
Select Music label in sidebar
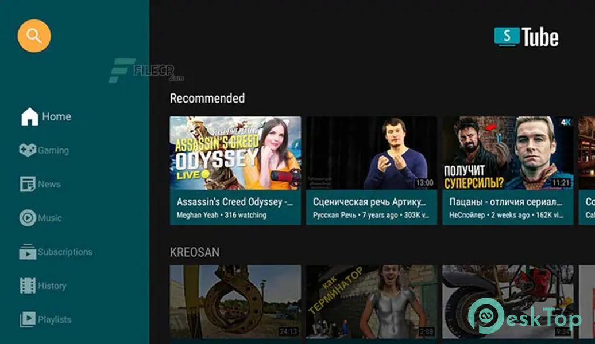click(50, 218)
